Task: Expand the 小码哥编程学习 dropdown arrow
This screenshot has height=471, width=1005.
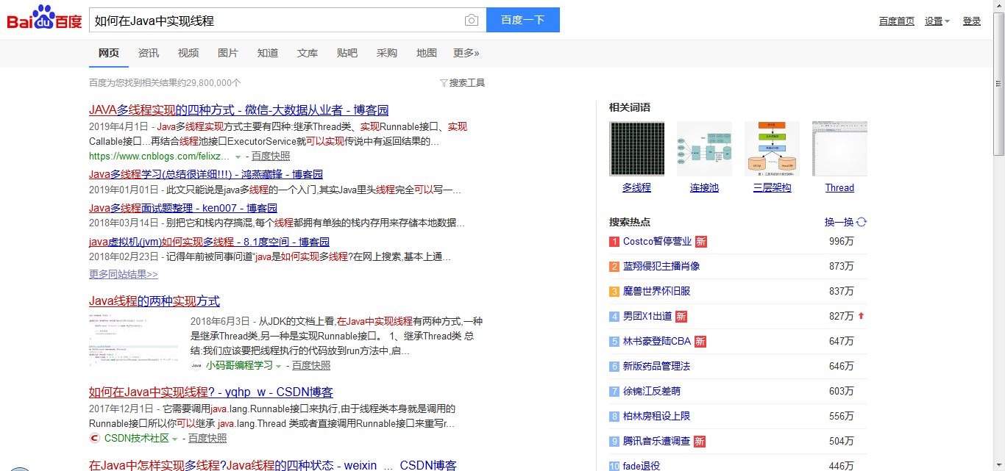Action: tap(278, 366)
